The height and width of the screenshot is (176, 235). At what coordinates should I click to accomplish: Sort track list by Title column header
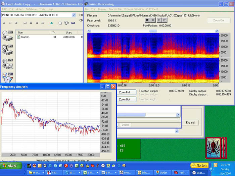[33, 33]
